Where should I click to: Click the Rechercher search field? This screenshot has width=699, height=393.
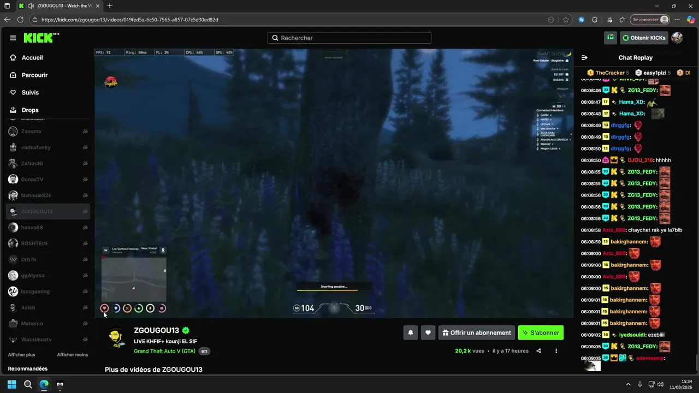point(349,38)
